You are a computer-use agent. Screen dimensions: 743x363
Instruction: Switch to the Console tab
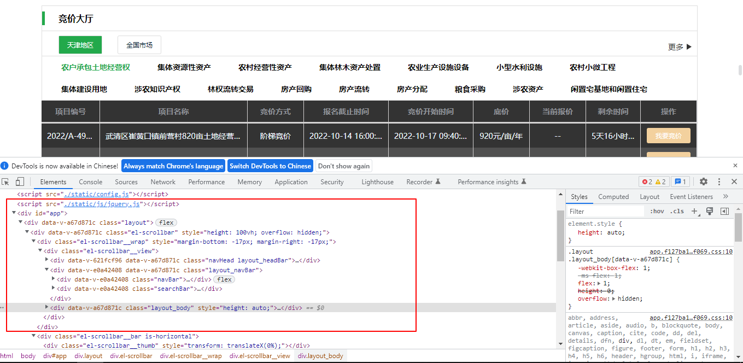pyautogui.click(x=91, y=182)
